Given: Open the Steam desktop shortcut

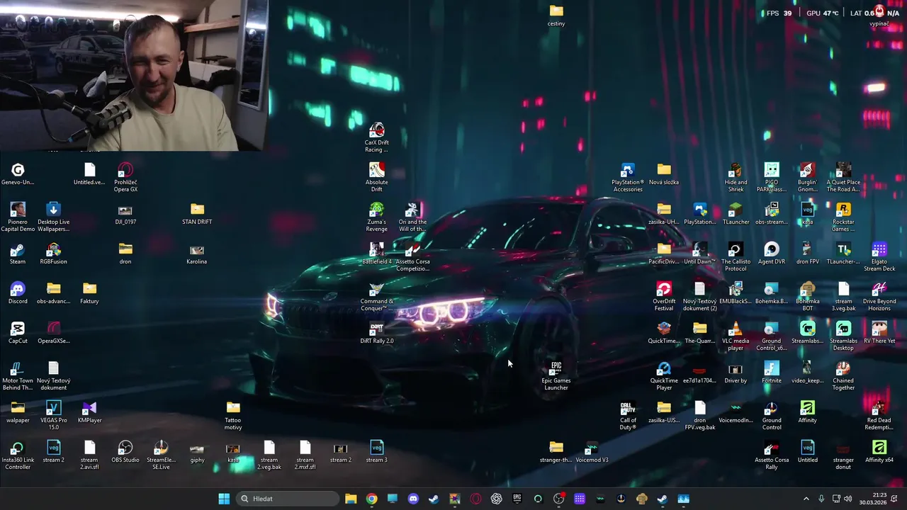Looking at the screenshot, I should (18, 254).
